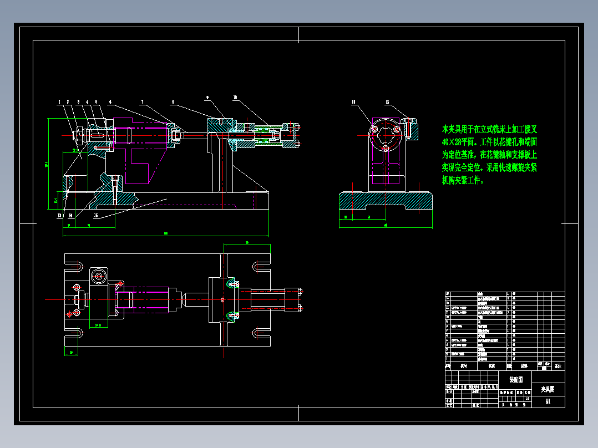The width and height of the screenshot is (598, 448).
Task: Click part balloon number 2 in front view
Action: [x=68, y=102]
